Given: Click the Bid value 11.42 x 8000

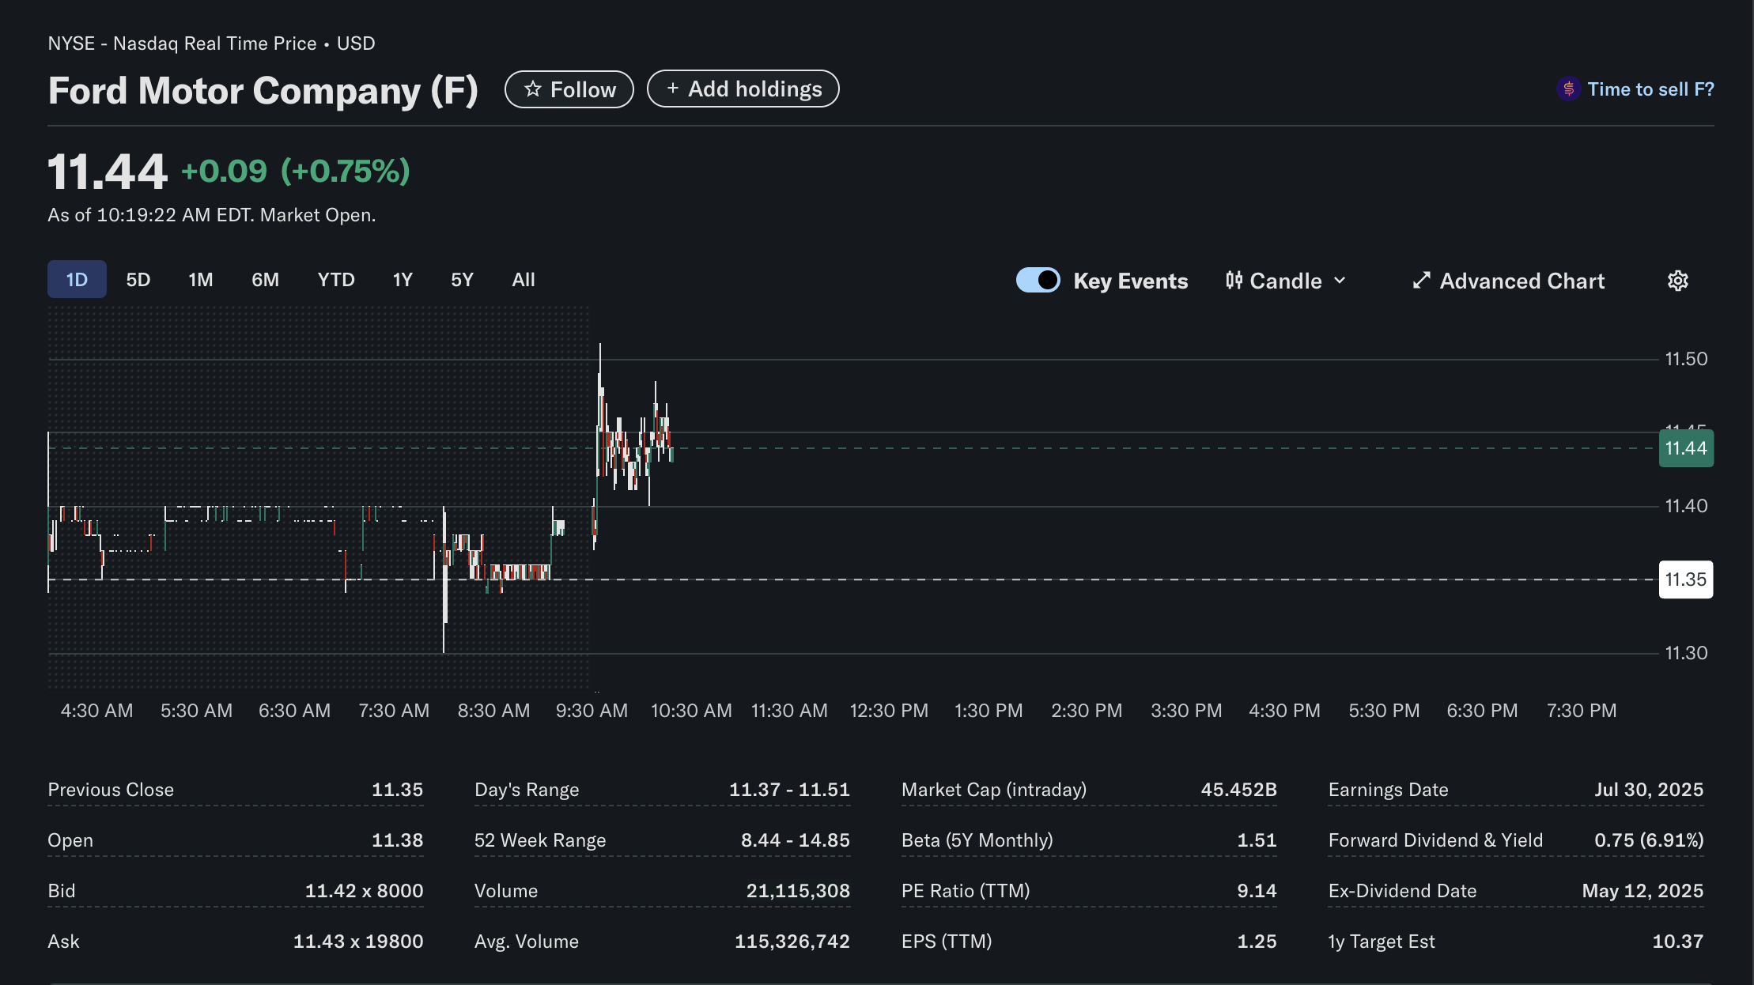Looking at the screenshot, I should tap(364, 891).
